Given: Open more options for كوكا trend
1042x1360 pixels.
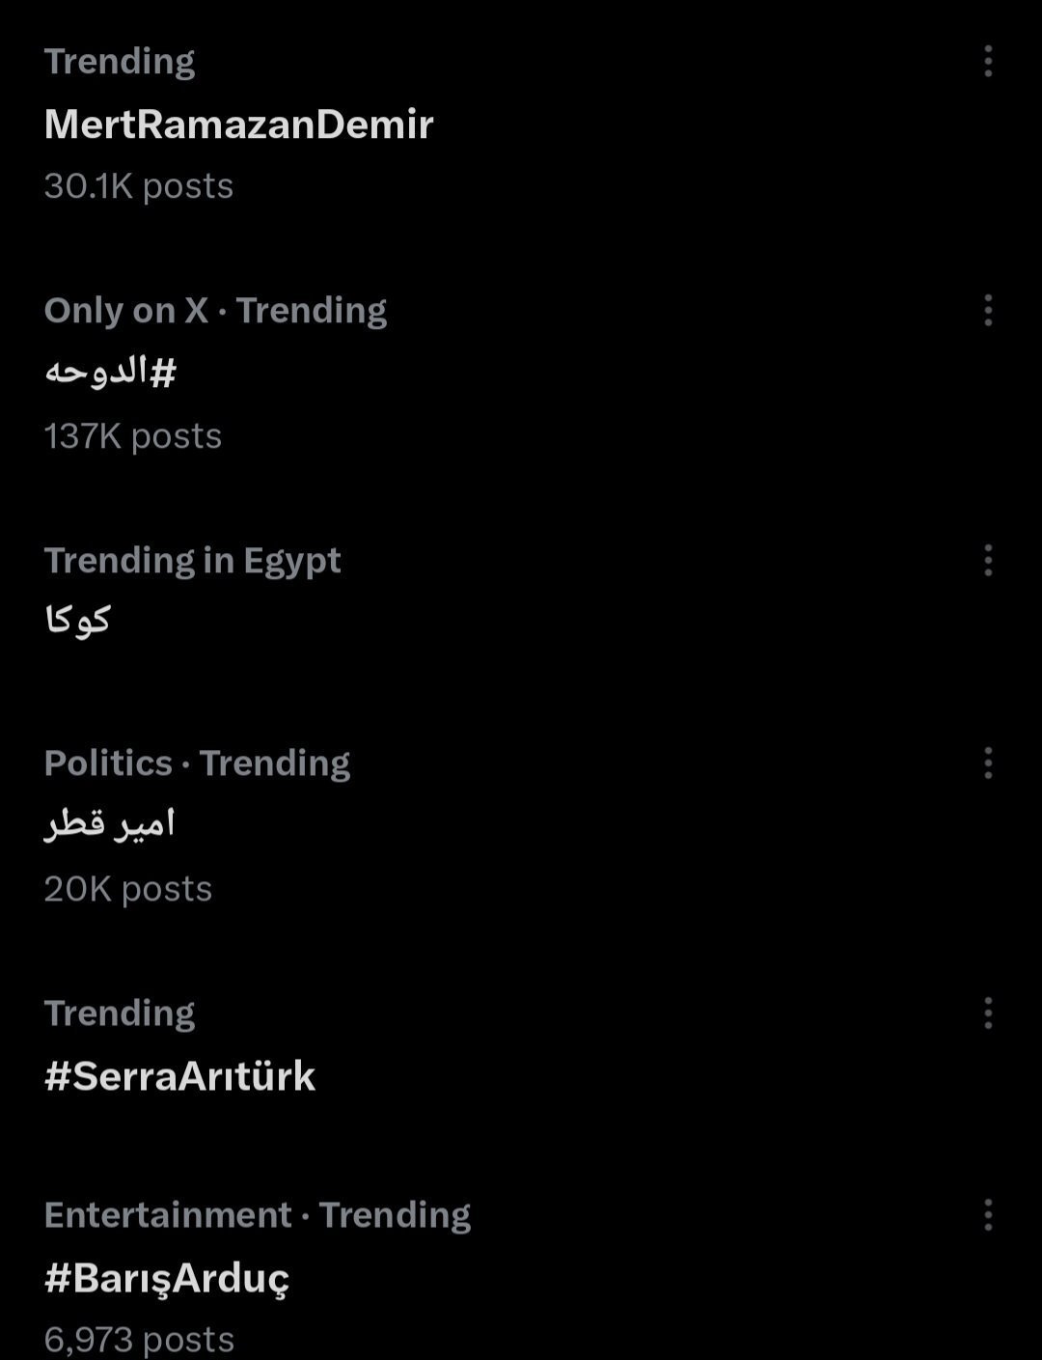Looking at the screenshot, I should click(x=988, y=560).
